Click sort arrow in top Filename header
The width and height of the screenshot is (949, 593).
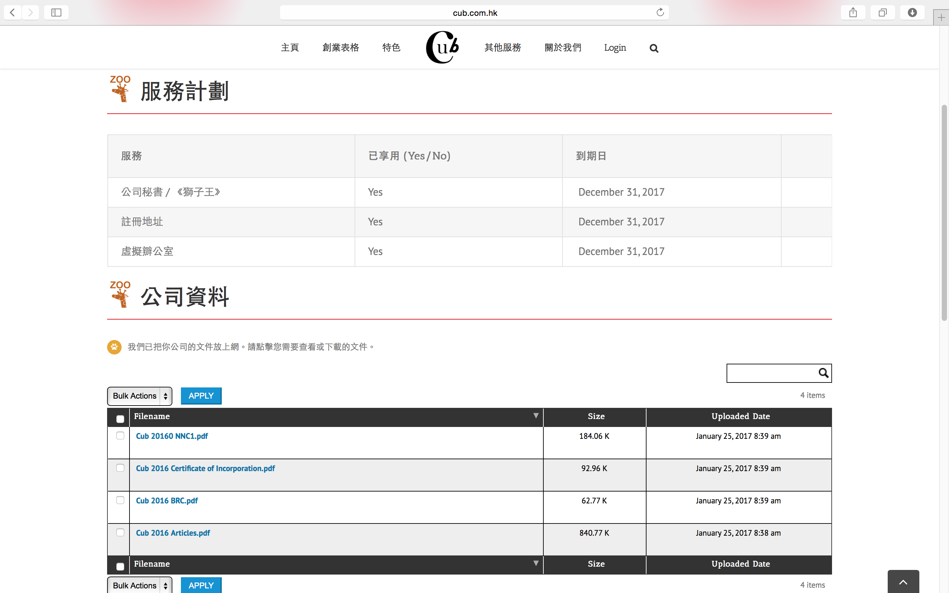[x=536, y=415]
